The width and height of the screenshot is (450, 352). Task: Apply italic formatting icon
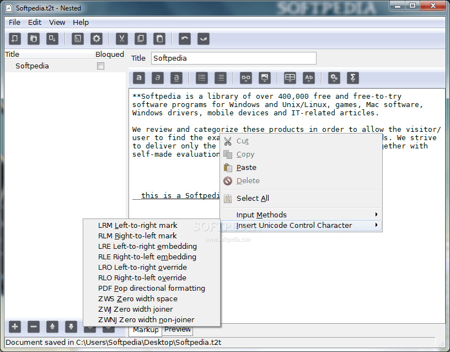pyautogui.click(x=158, y=78)
